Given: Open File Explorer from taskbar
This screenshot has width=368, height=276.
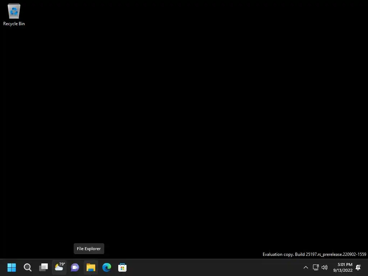Looking at the screenshot, I should point(91,267).
